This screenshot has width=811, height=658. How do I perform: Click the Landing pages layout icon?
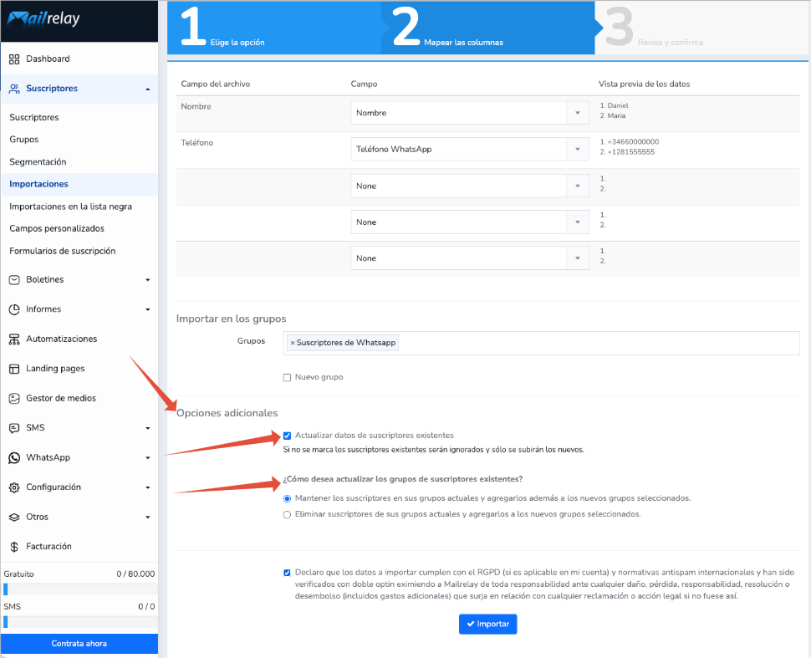click(14, 369)
